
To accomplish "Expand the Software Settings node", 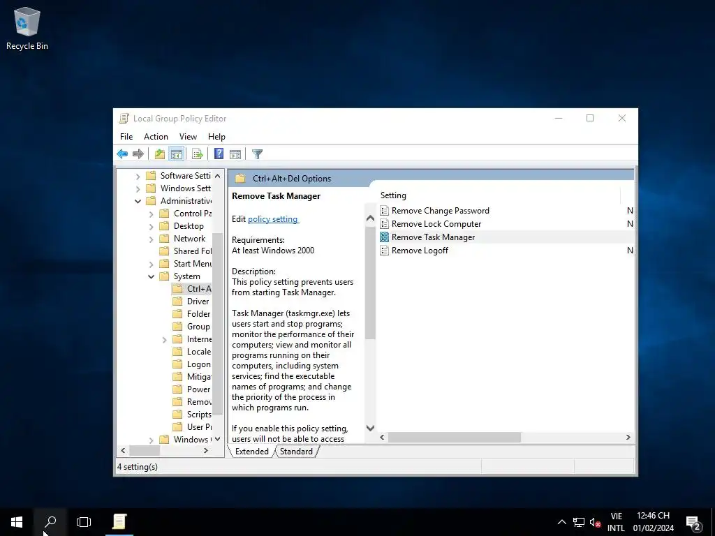I will pos(138,176).
